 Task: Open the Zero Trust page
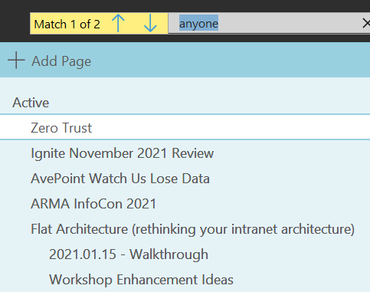(x=185, y=127)
